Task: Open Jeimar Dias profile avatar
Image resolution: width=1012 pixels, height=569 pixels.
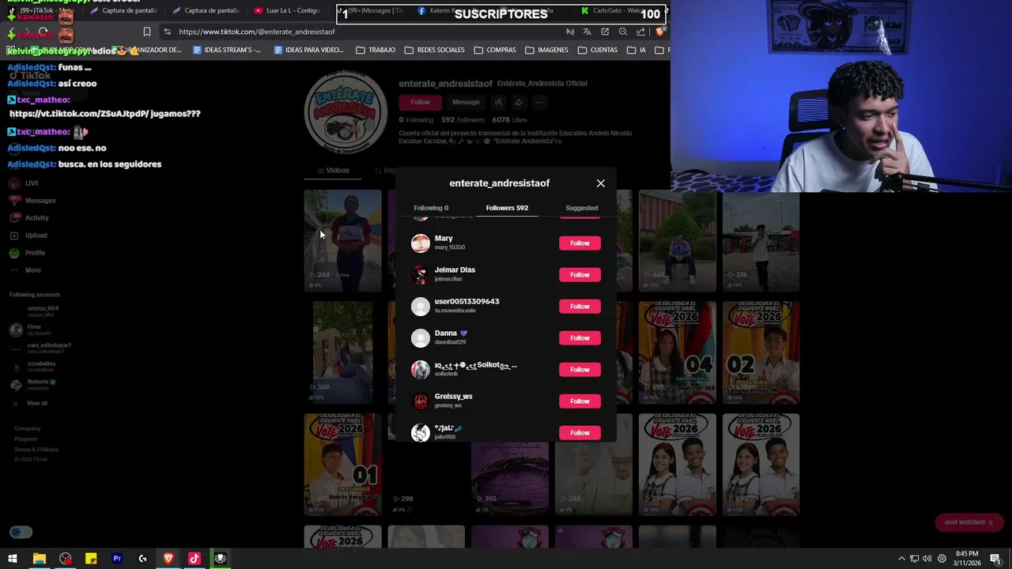Action: point(421,274)
